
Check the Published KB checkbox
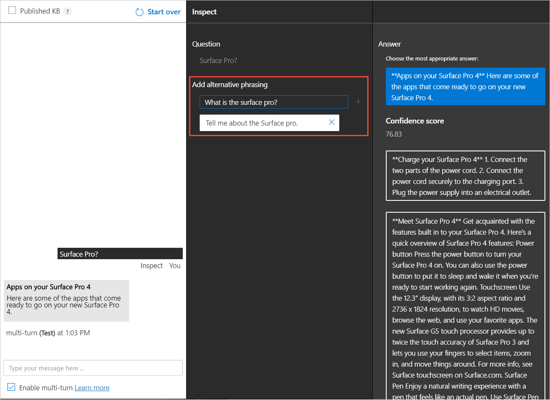pos(12,11)
